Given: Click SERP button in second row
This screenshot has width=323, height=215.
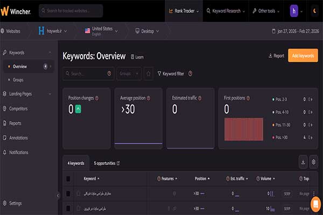Looking at the screenshot, I should click(287, 209).
